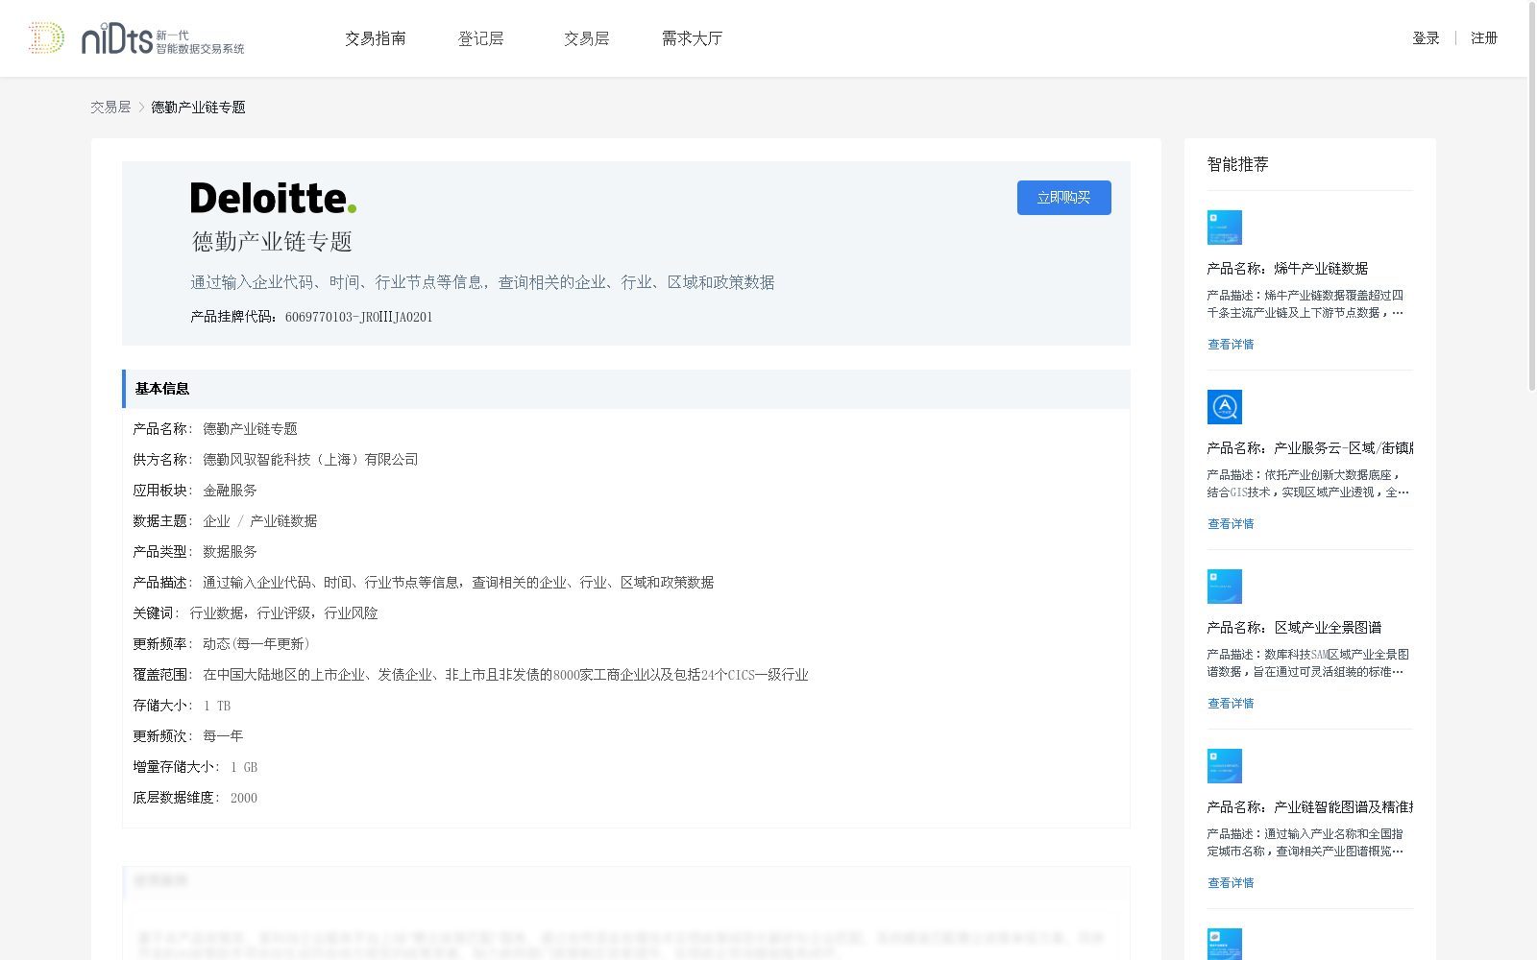1537x960 pixels.
Task: Click the 更新频次 每一年 value
Action: coord(223,736)
